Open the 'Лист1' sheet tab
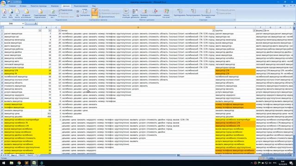Screen dimensions: 296x166 coord(14,155)
